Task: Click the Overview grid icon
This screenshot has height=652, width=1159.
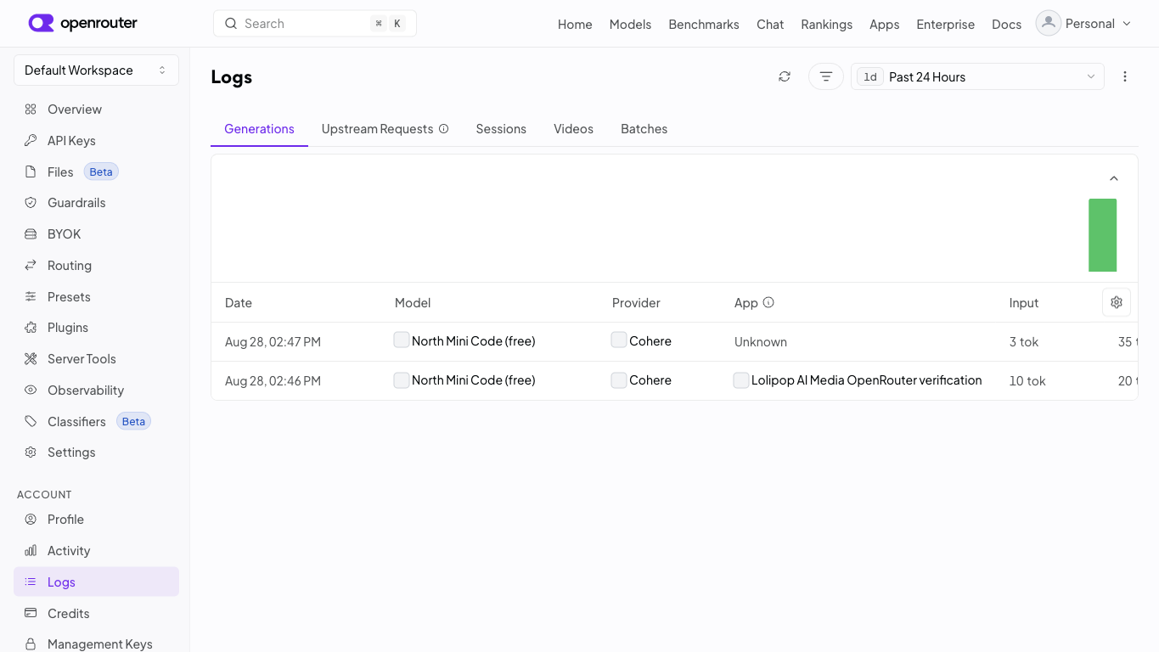Action: [x=31, y=110]
